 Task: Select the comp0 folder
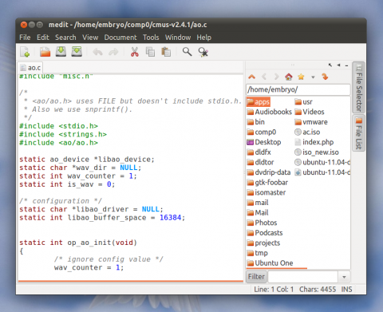(262, 132)
